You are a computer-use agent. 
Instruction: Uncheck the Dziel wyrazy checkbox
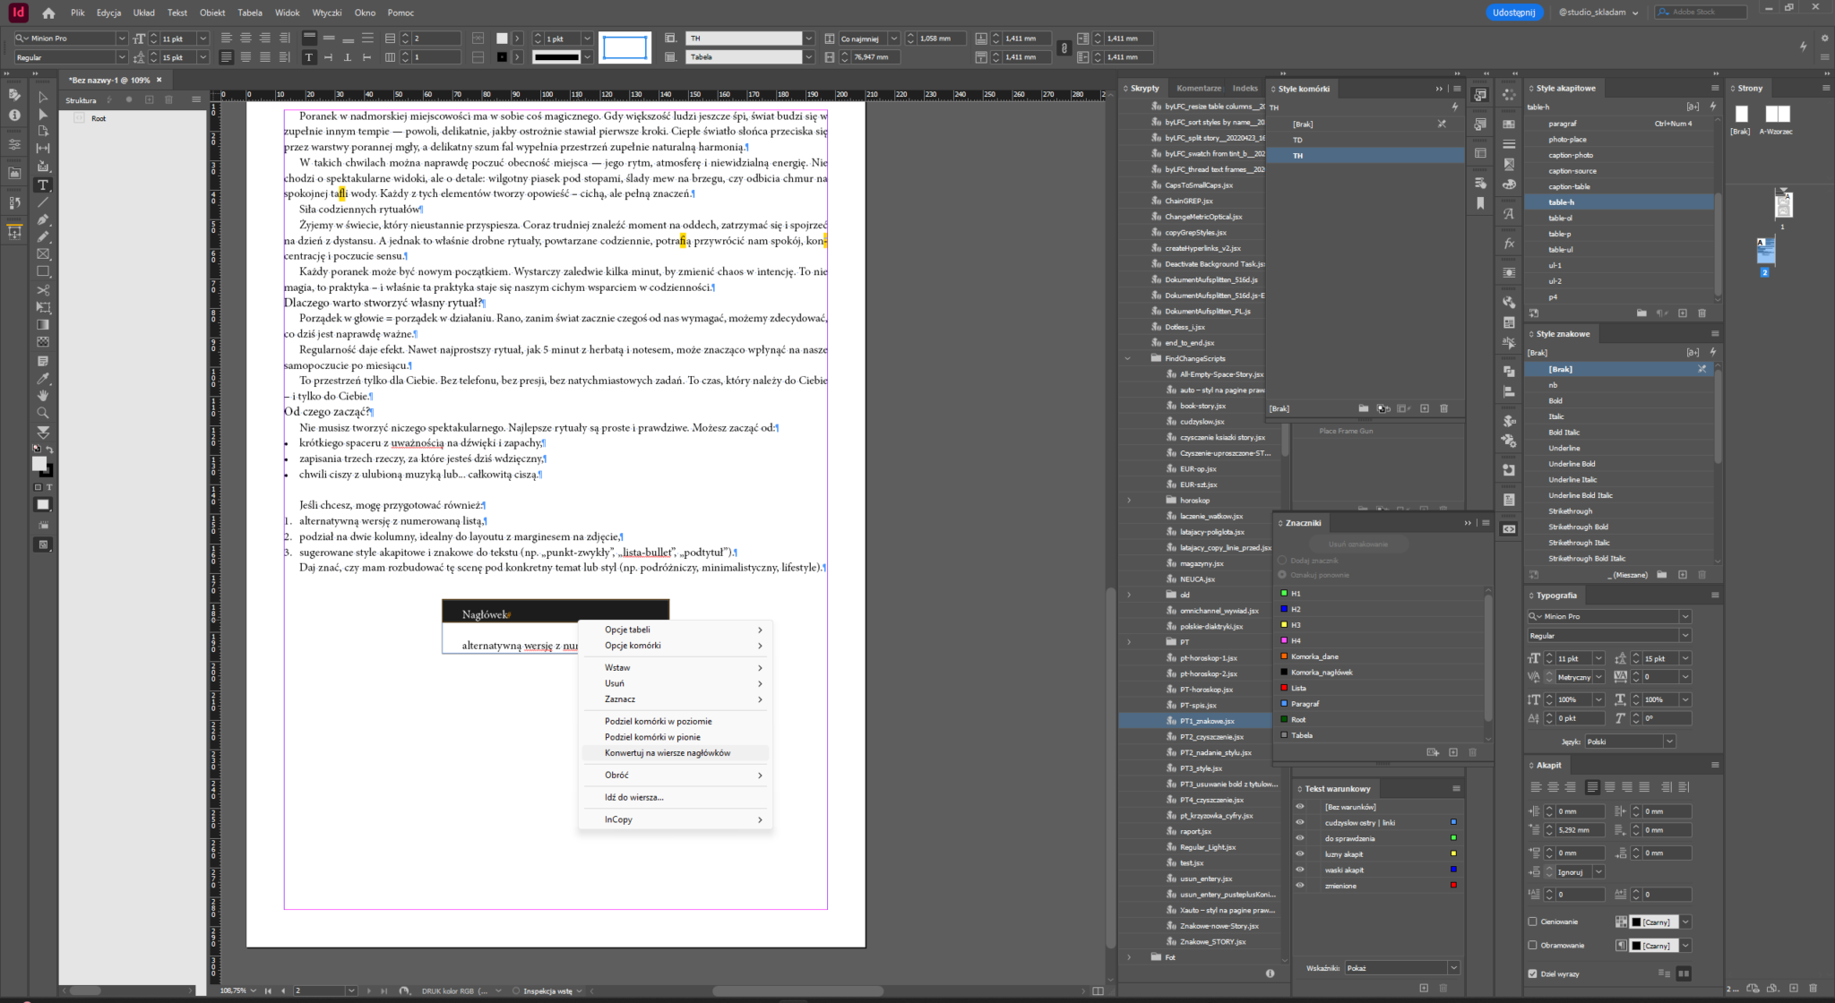[1532, 973]
